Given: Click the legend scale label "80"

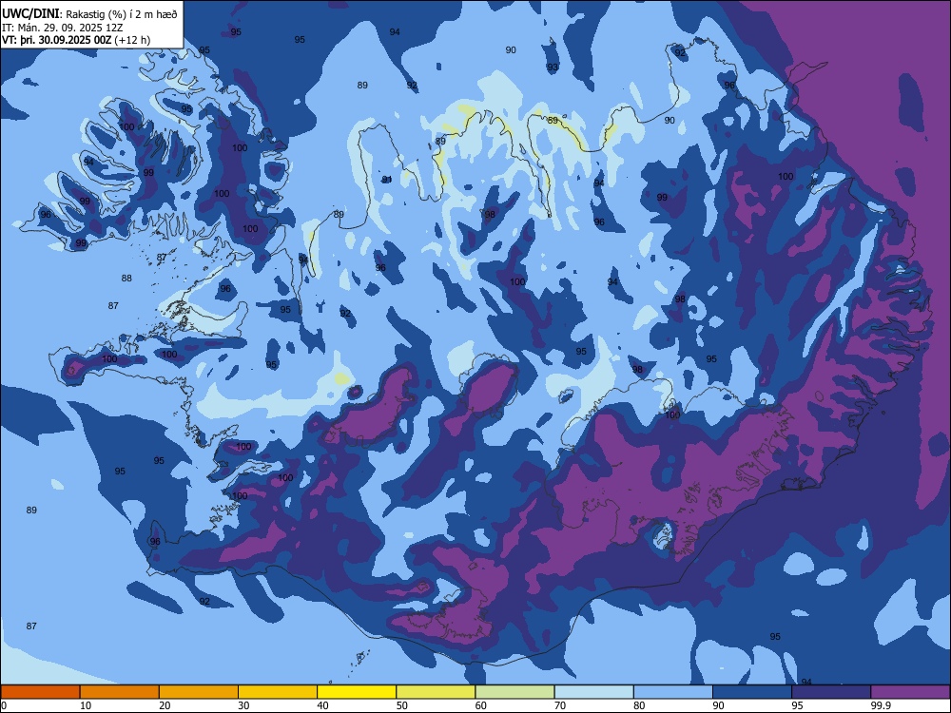Looking at the screenshot, I should [639, 705].
